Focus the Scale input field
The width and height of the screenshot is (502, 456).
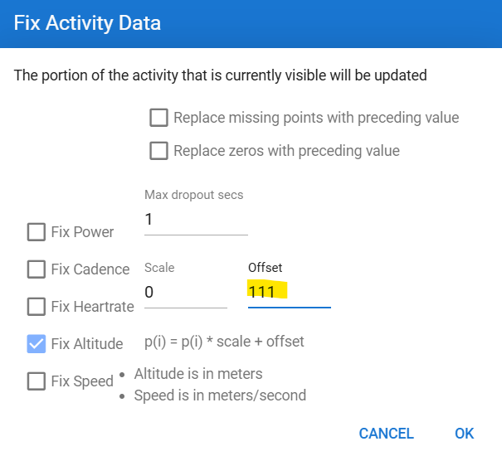pos(185,293)
